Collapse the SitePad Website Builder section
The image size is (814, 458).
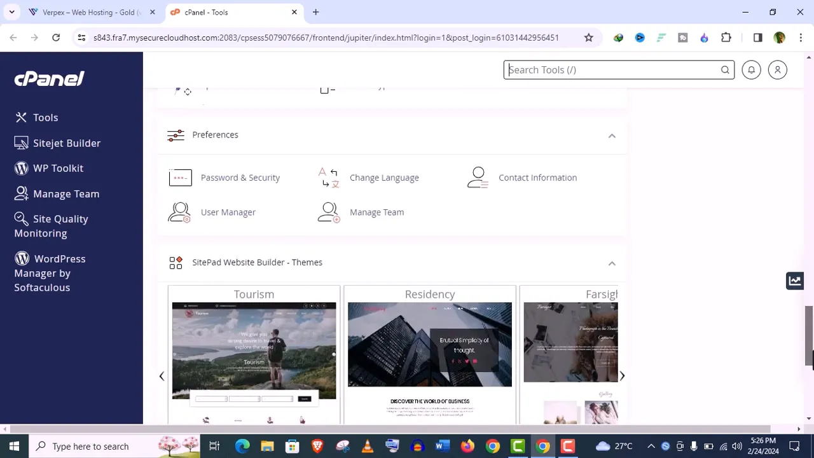[x=612, y=263]
